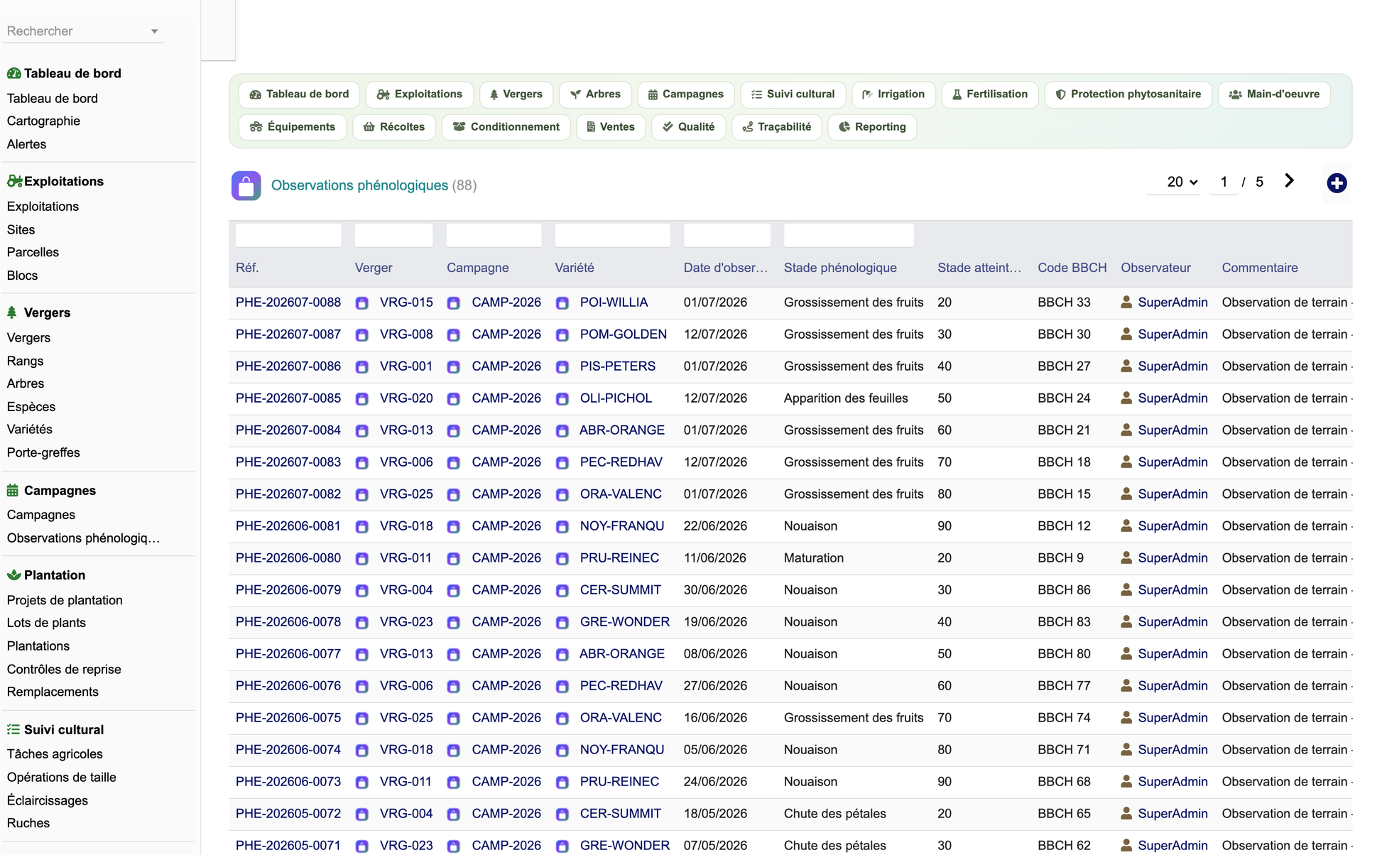This screenshot has height=855, width=1382.
Task: Click the BBCH 33 cell
Action: (x=1064, y=303)
